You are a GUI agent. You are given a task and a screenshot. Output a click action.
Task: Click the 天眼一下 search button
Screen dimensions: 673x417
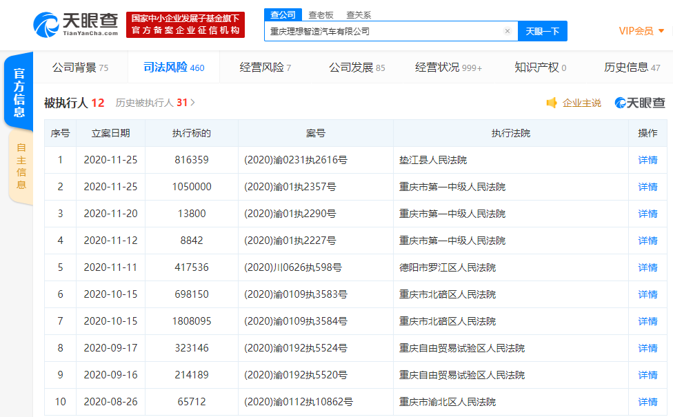point(543,31)
